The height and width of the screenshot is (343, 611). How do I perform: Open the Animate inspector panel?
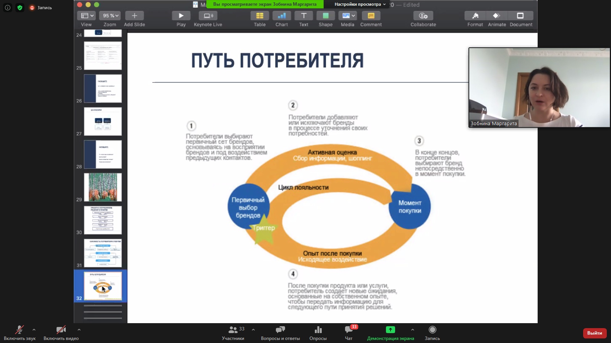coord(497,16)
